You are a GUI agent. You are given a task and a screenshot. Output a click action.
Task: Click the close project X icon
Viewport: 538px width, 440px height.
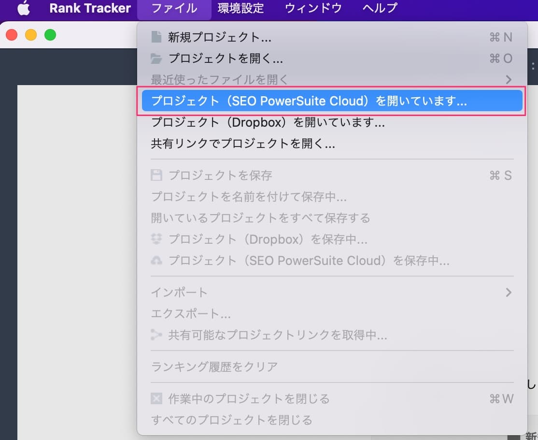point(156,398)
